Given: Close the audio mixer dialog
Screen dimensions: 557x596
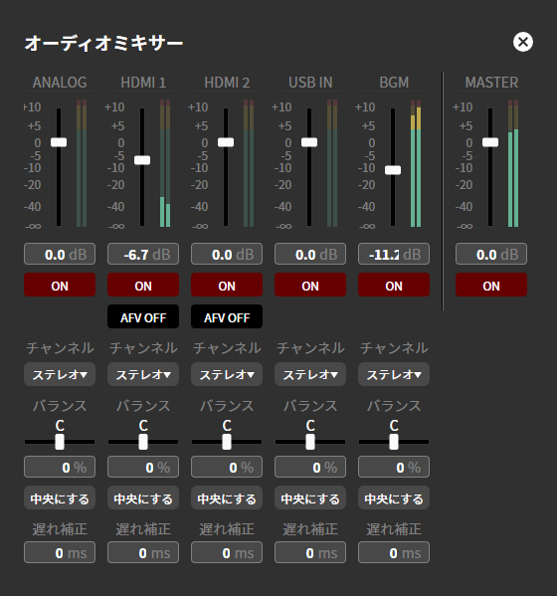Looking at the screenshot, I should 523,42.
